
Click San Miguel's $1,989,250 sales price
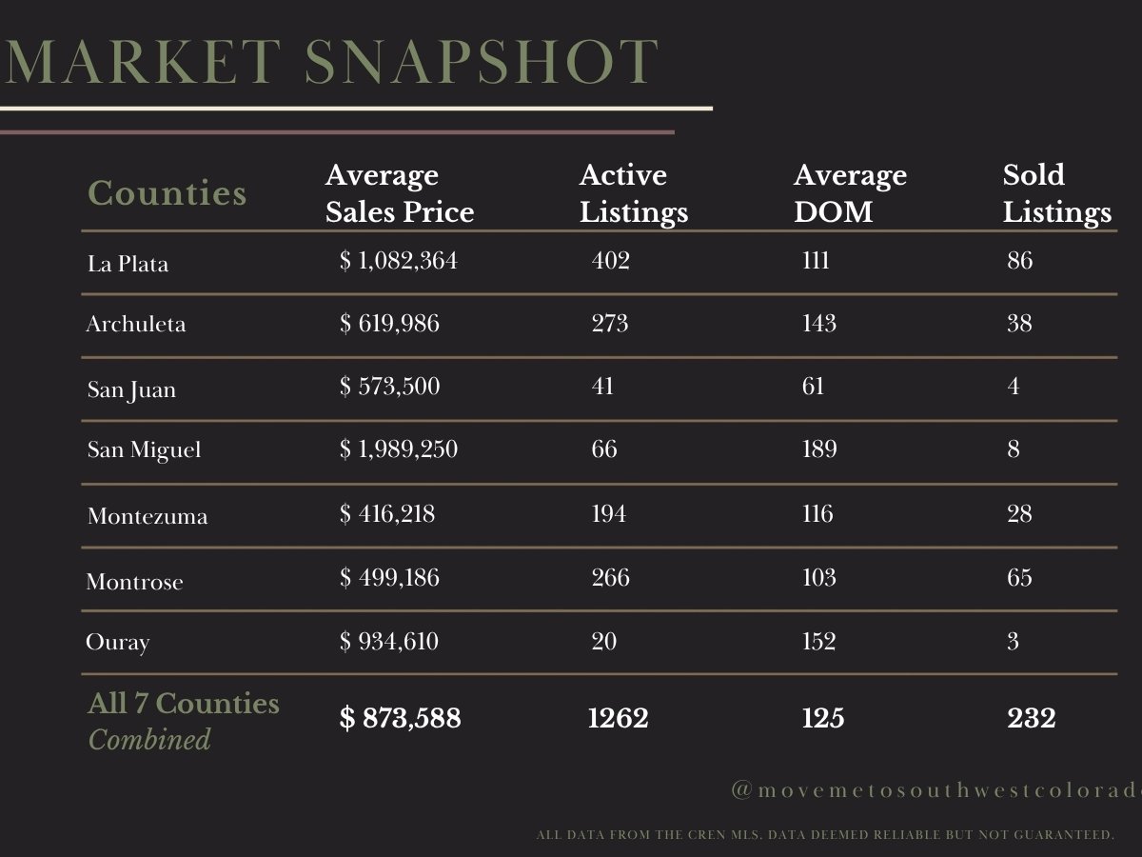click(399, 449)
